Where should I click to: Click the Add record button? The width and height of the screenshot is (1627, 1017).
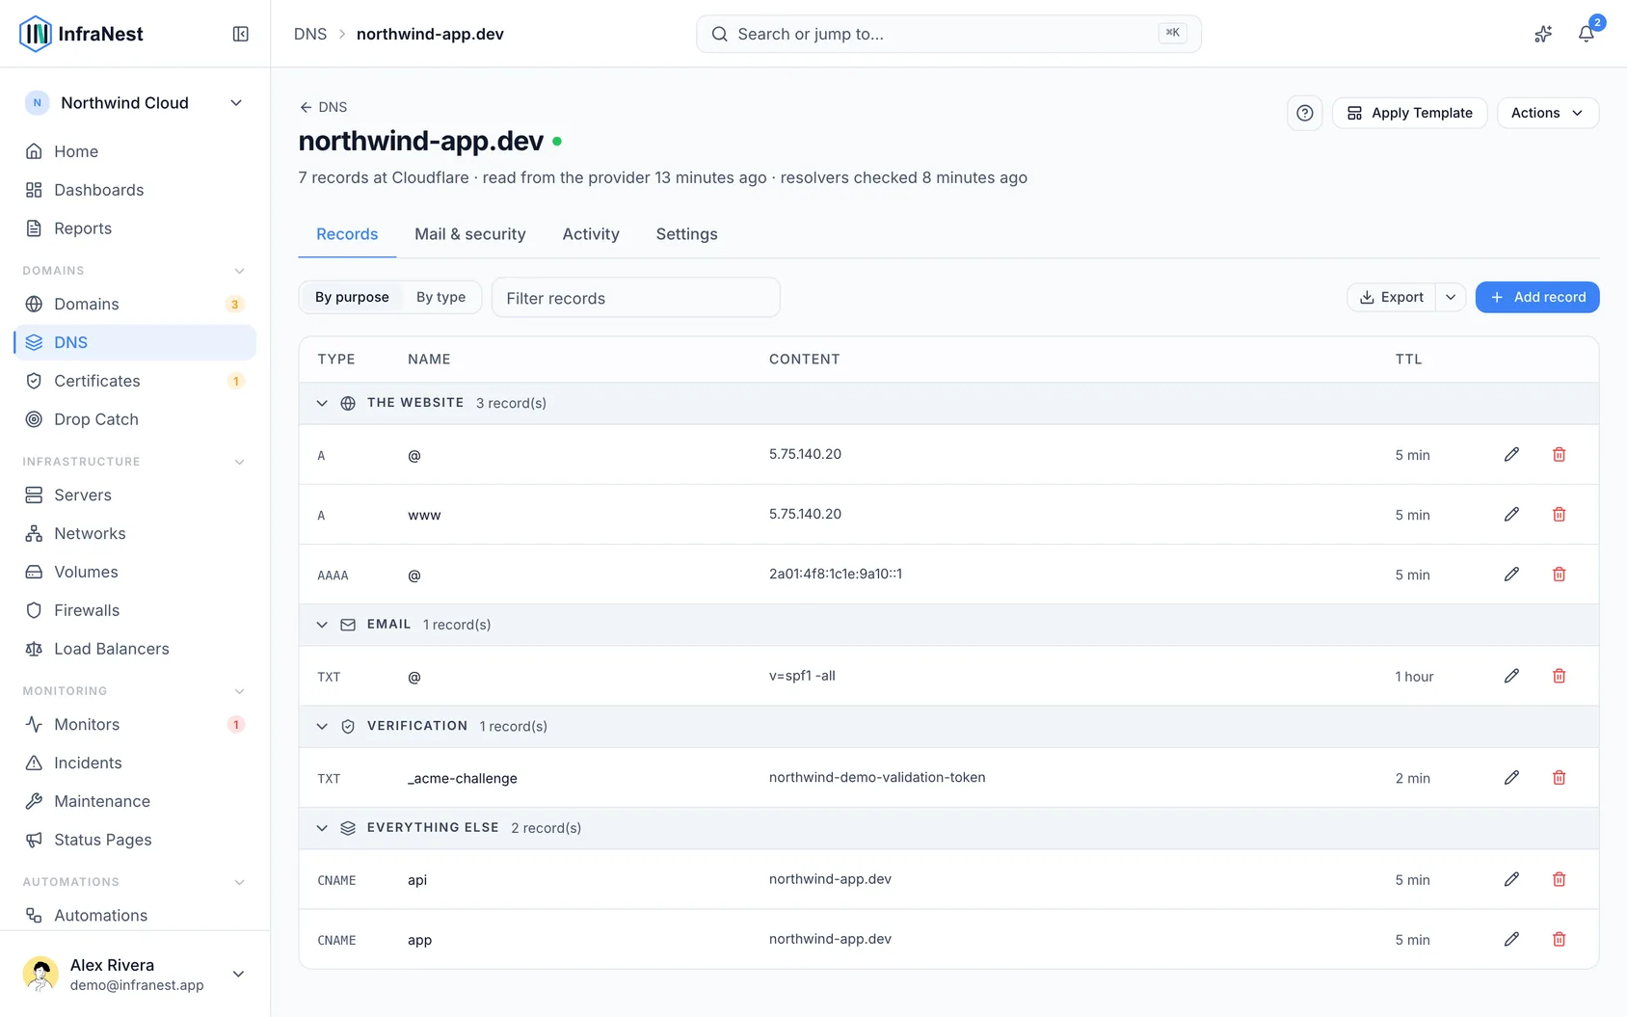tap(1537, 297)
